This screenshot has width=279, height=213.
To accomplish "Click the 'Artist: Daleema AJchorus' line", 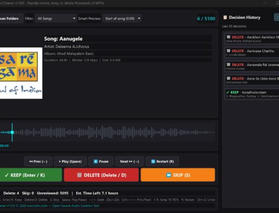I will [x=66, y=47].
